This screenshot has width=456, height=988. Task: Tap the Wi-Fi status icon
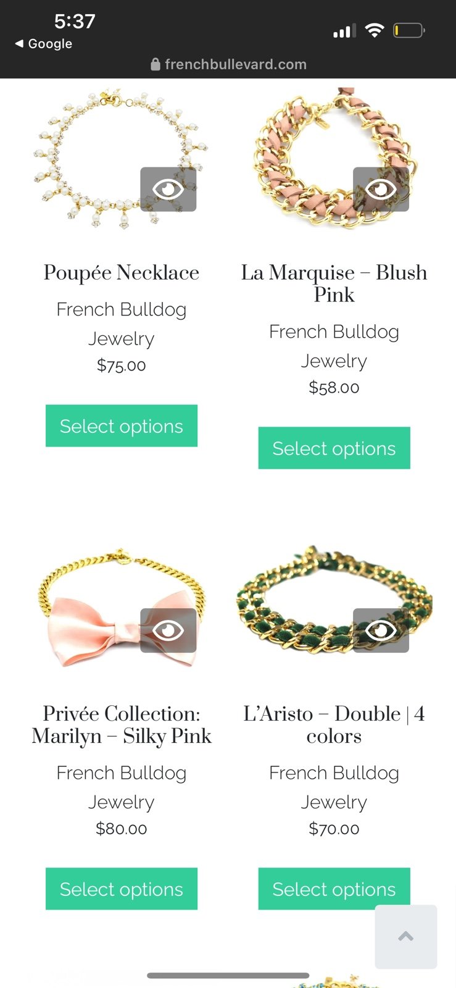click(x=374, y=30)
